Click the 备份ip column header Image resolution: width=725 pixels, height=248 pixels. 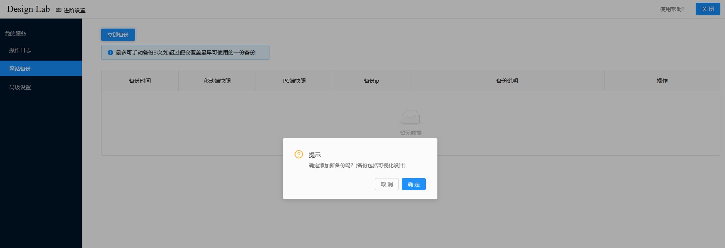click(x=371, y=81)
